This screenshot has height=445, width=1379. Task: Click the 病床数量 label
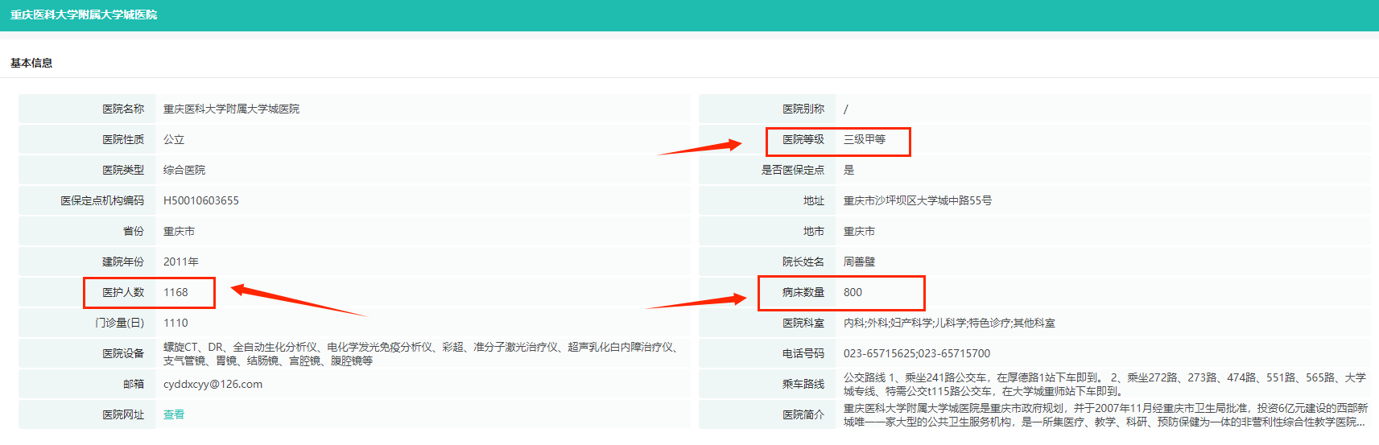803,292
